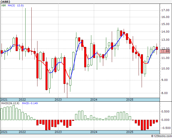Viewport: 172px width, 138px height.
Task: Click the 0.500 MACD axis label
Action: coord(165,111)
